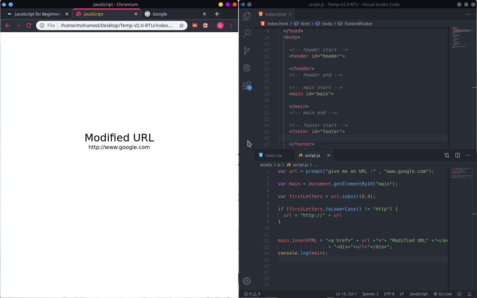Open the Search view in activity bar
Viewport: 477px width, 298px height.
pyautogui.click(x=247, y=33)
